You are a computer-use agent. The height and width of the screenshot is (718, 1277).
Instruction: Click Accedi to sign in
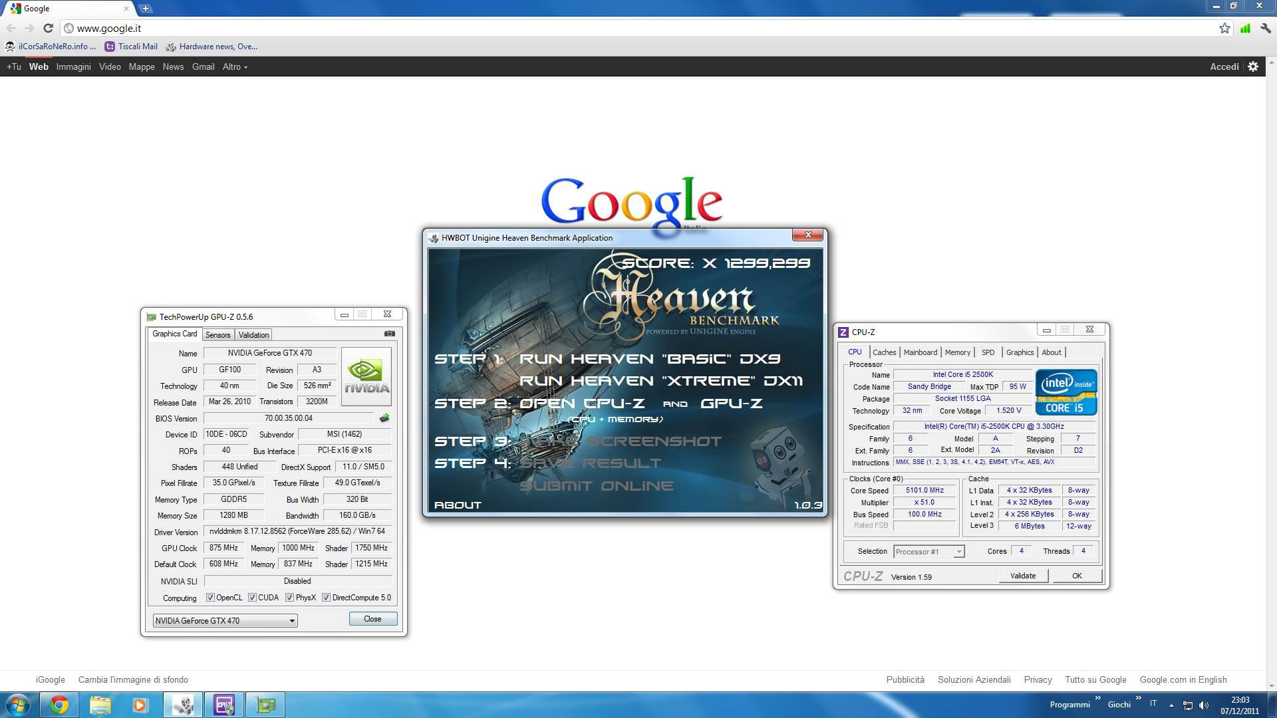(x=1224, y=66)
